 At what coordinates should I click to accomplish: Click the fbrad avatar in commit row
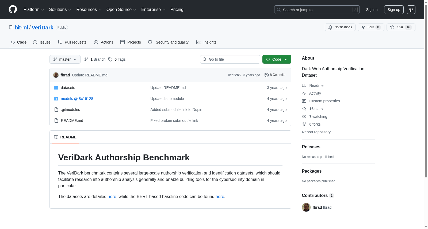(56, 75)
